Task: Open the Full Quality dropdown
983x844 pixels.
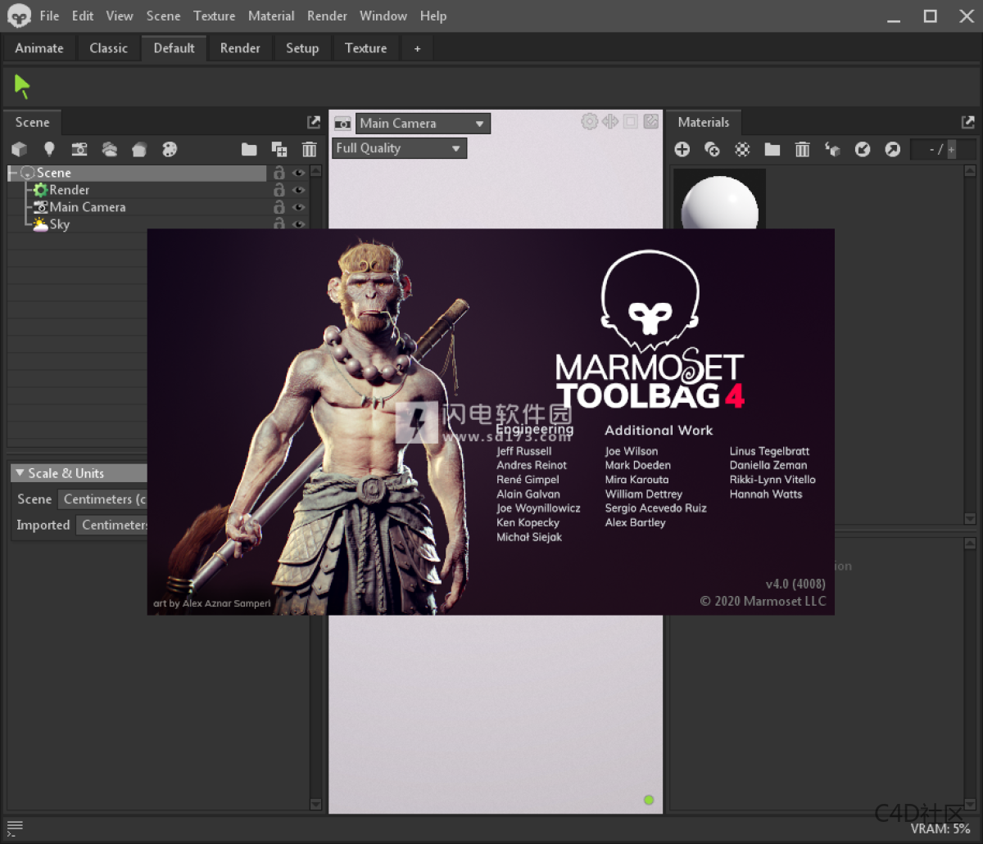Action: tap(399, 147)
